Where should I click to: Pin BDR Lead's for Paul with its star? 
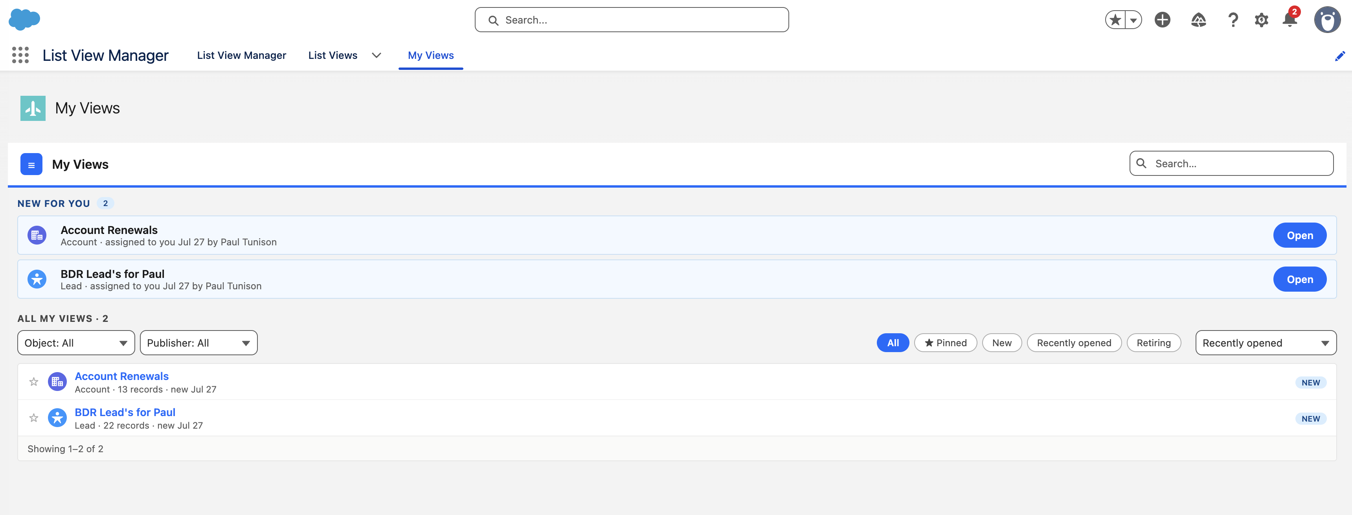[33, 418]
